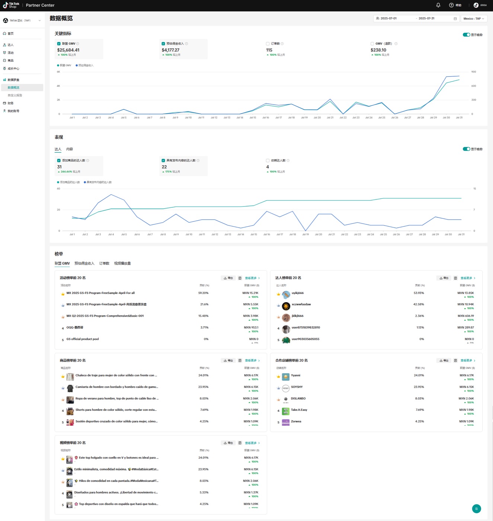Check the 动销达人数 checkbox
This screenshot has height=521, width=493.
click(268, 160)
